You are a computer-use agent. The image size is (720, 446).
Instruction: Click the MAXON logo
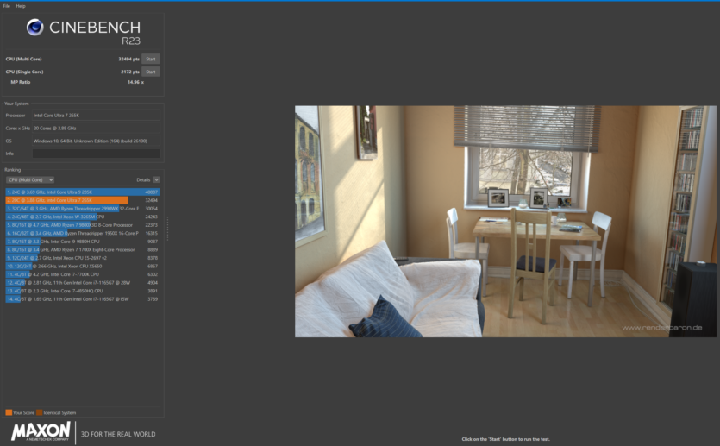coord(41,431)
